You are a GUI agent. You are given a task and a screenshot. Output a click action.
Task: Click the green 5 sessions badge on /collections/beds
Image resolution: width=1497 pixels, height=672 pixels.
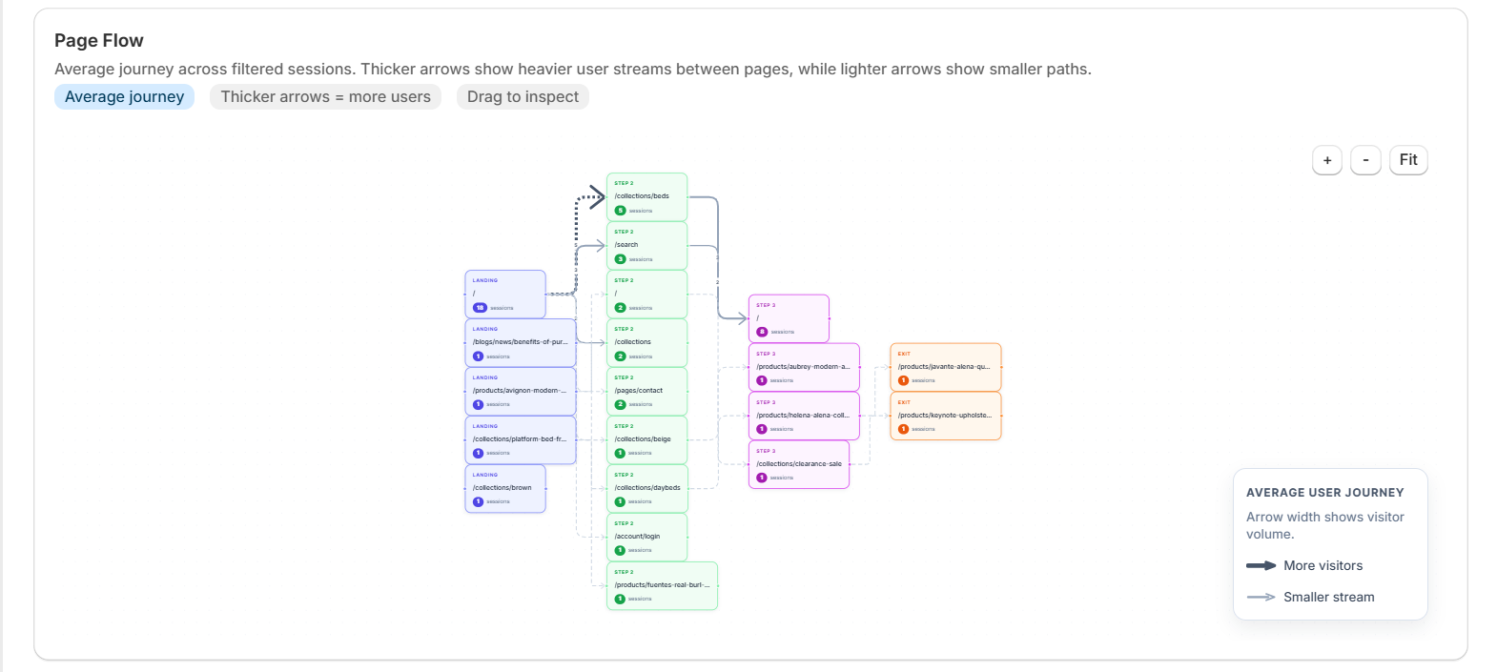tap(620, 211)
